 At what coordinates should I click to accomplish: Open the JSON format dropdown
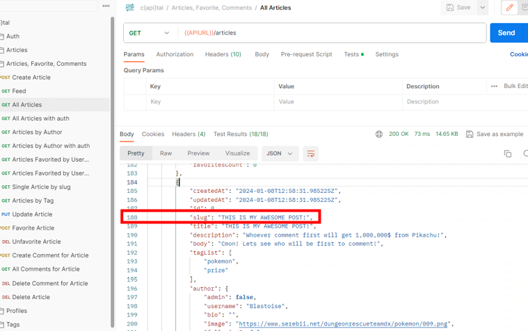pyautogui.click(x=280, y=153)
